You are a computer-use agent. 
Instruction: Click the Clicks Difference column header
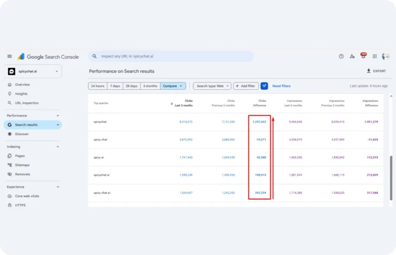[260, 103]
